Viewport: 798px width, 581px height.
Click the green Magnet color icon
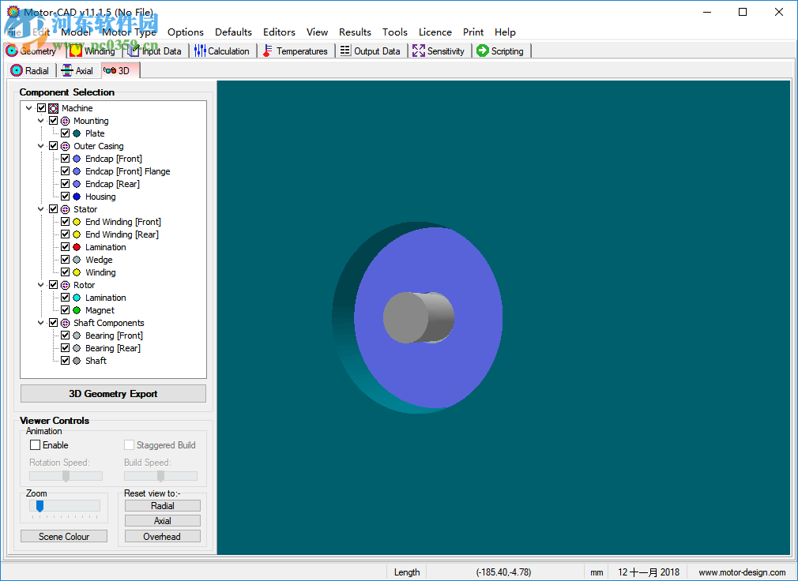(77, 310)
